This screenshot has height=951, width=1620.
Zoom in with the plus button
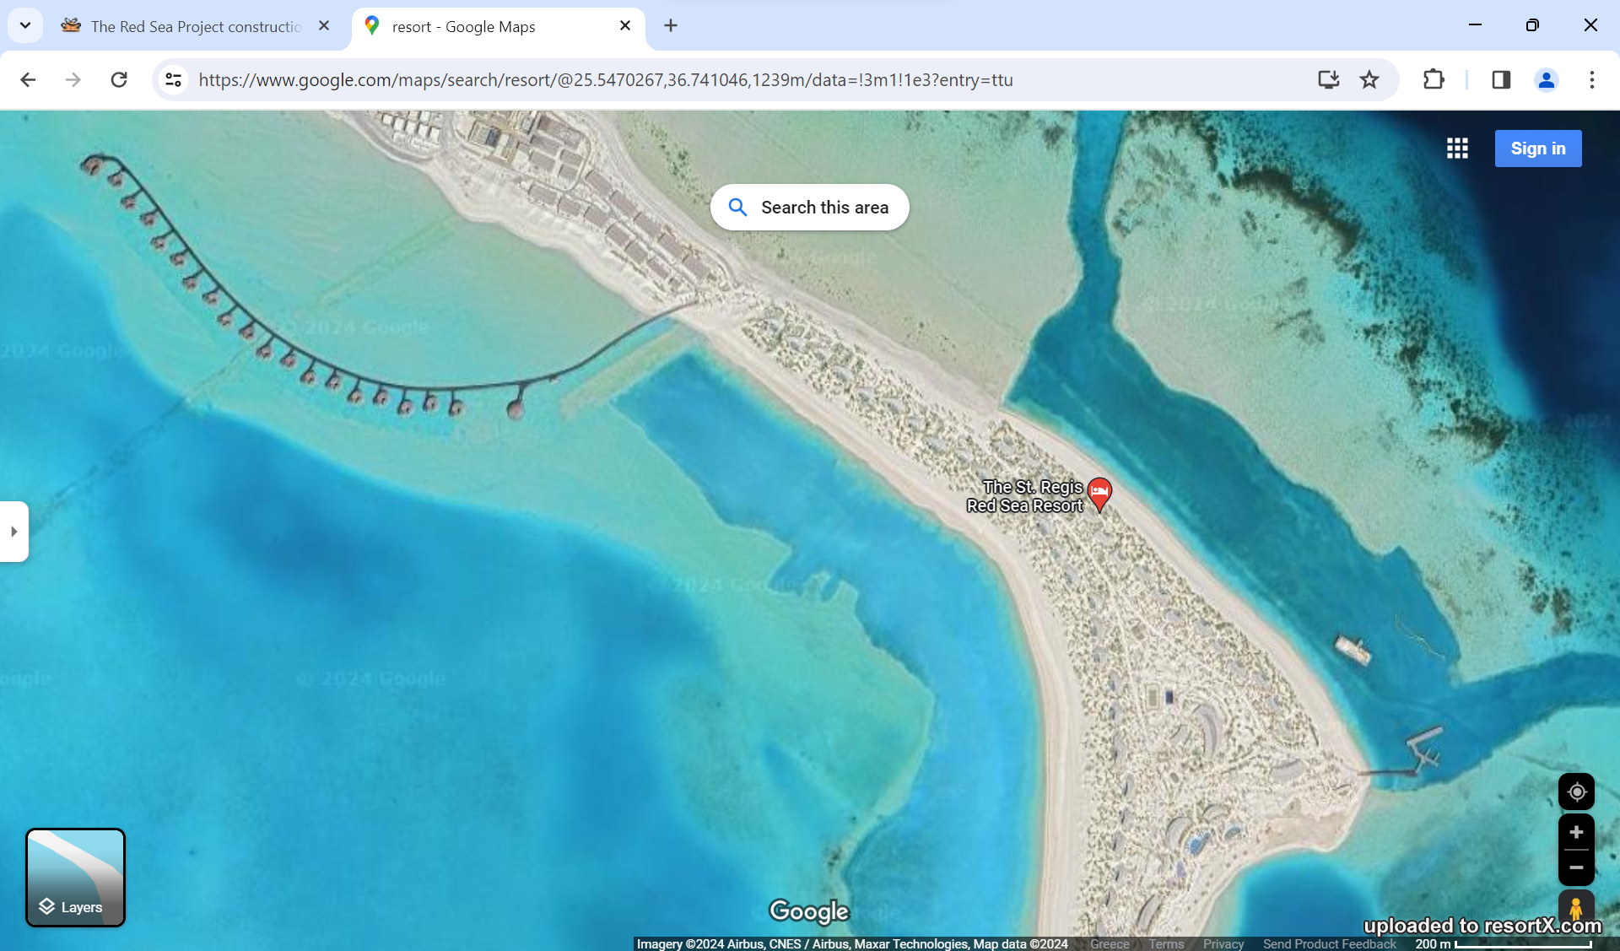[x=1576, y=832]
